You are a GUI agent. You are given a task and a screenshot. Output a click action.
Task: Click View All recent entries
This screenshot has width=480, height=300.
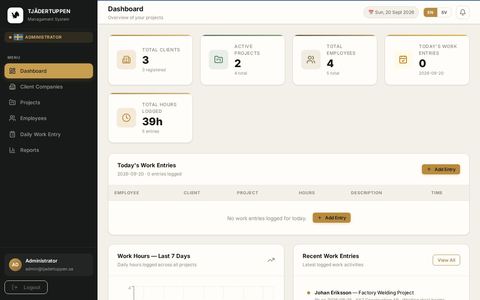pyautogui.click(x=446, y=260)
